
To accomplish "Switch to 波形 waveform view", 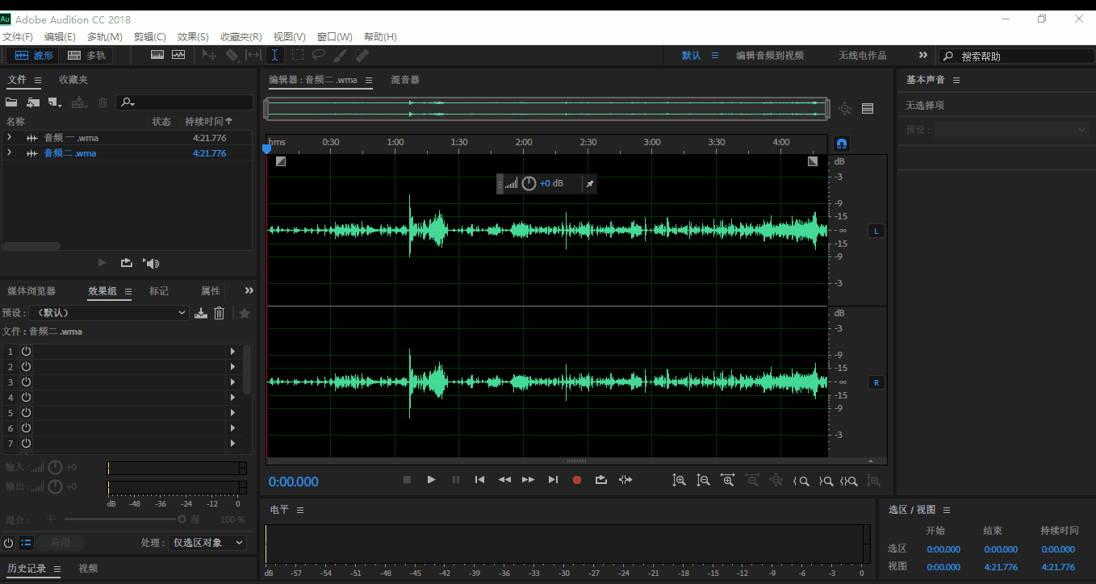I will 34,55.
